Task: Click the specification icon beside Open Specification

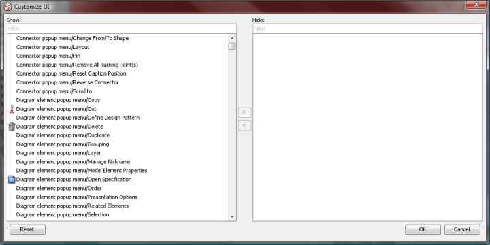Action: click(x=12, y=180)
